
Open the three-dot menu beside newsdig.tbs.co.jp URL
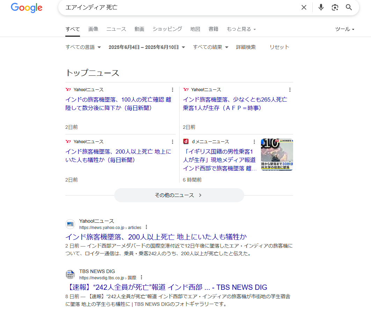tap(141, 277)
